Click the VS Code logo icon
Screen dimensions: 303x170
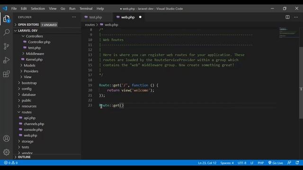click(x=5, y=8)
